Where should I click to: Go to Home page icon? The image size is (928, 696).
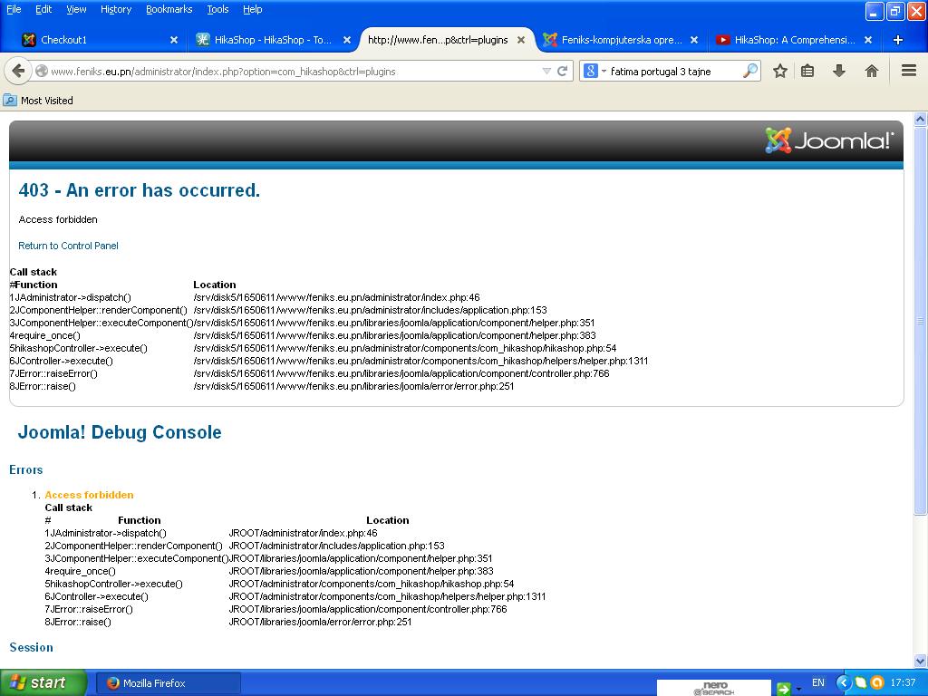(871, 71)
